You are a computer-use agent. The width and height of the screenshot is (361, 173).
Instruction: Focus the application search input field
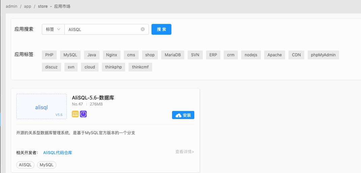coord(106,29)
